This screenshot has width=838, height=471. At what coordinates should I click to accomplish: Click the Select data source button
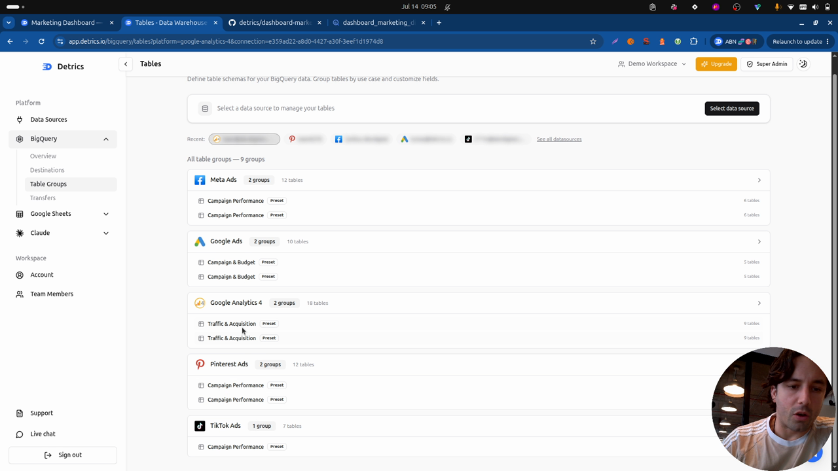tap(732, 109)
